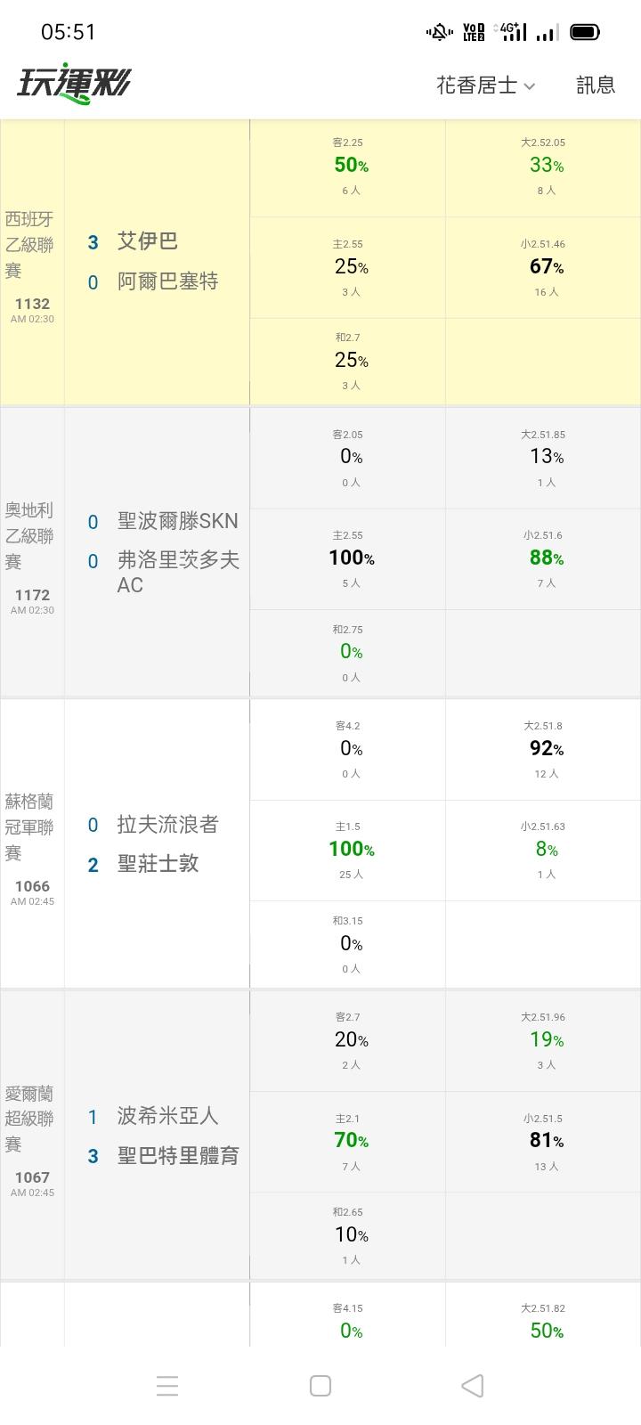Tap the VoLTE status icon
This screenshot has width=641, height=1425.
point(474,33)
